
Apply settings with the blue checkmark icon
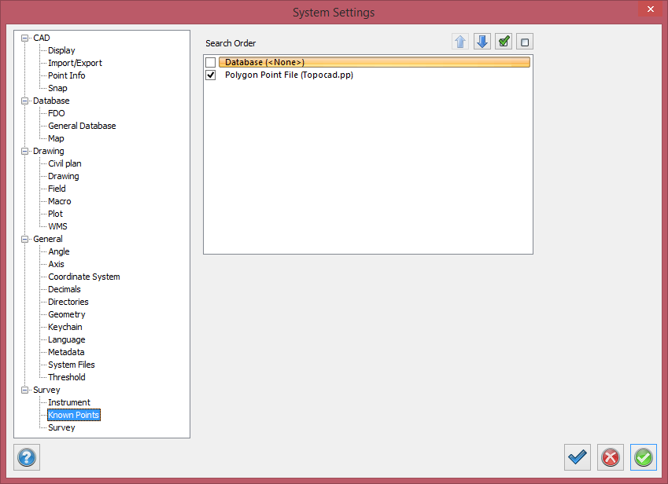coord(578,456)
